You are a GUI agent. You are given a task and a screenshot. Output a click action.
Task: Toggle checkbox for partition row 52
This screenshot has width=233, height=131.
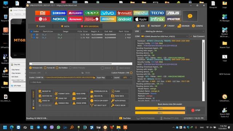click(34, 37)
